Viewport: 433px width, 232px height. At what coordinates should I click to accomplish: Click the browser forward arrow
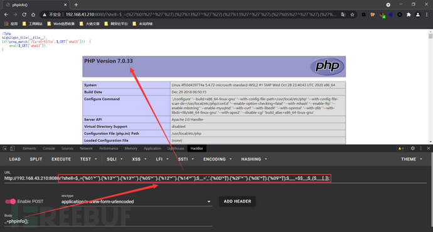(x=15, y=14)
